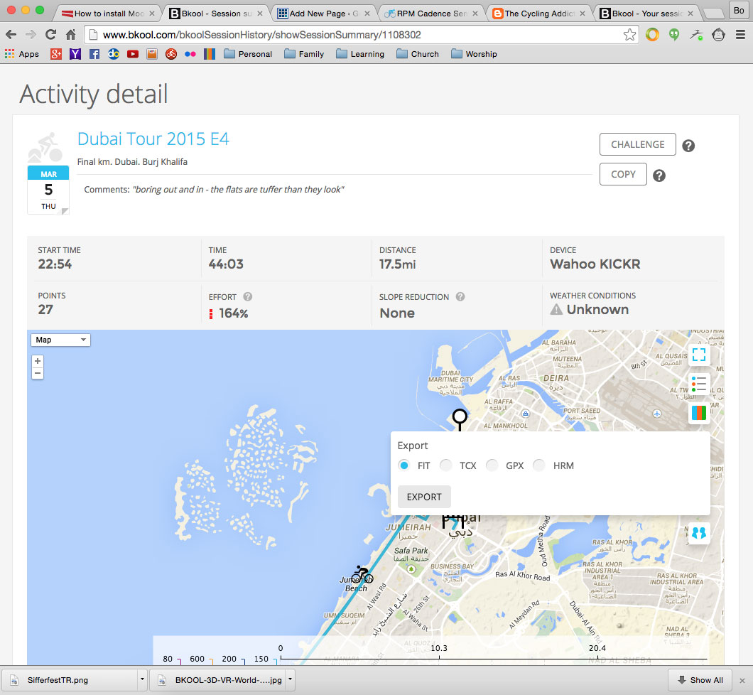753x695 pixels.
Task: Show the Slope Reduction help icon
Action: pos(460,297)
